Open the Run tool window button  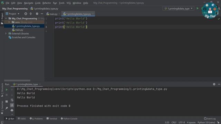tap(10, 118)
